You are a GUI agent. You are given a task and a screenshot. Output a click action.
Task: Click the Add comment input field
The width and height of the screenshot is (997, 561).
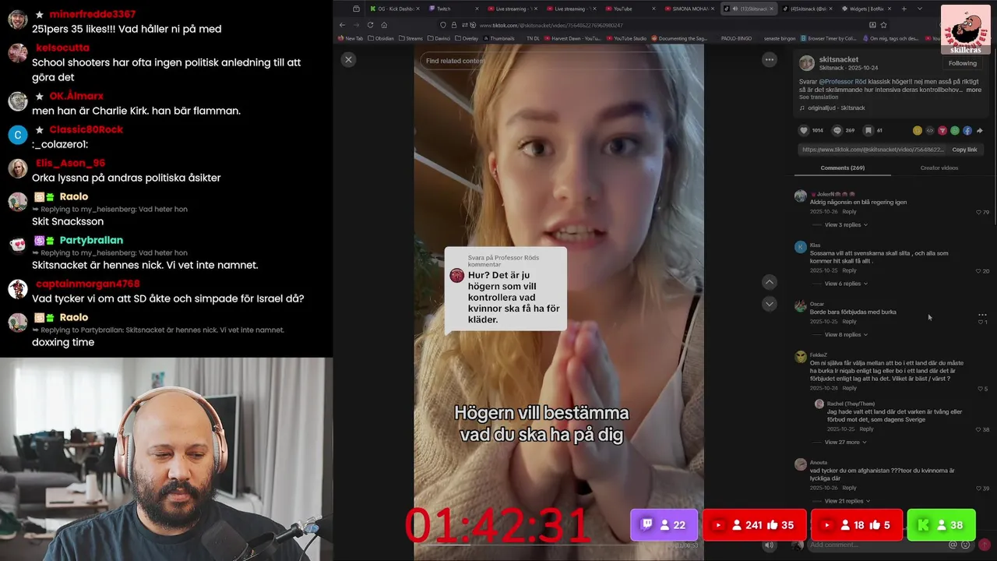[876, 545]
